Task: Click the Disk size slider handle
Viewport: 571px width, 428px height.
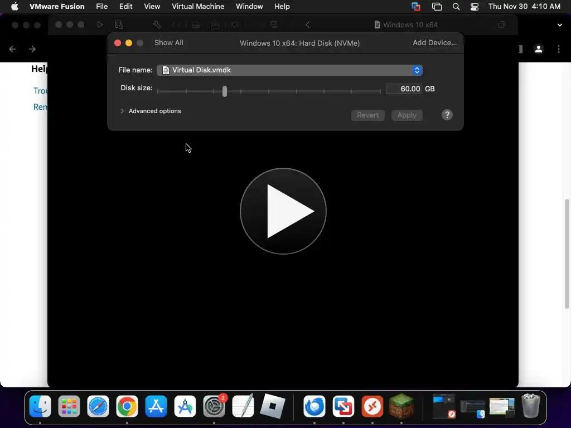Action: click(225, 91)
